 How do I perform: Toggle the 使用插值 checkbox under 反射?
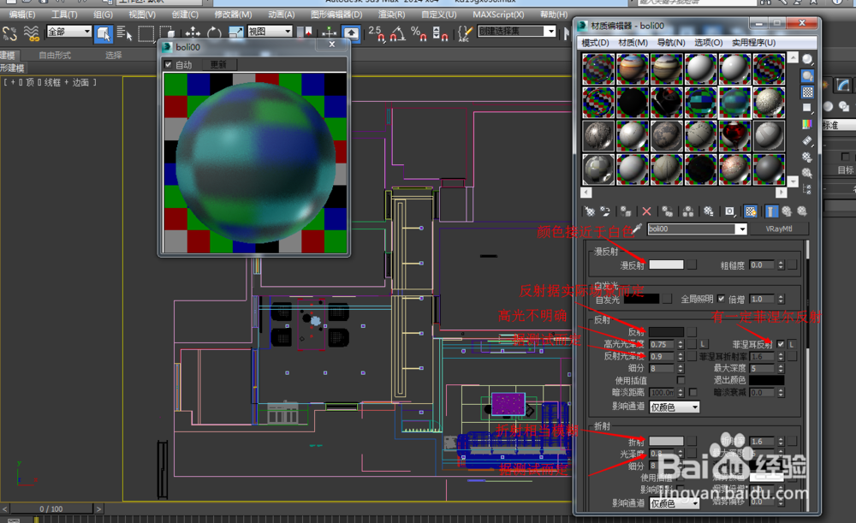coord(681,380)
